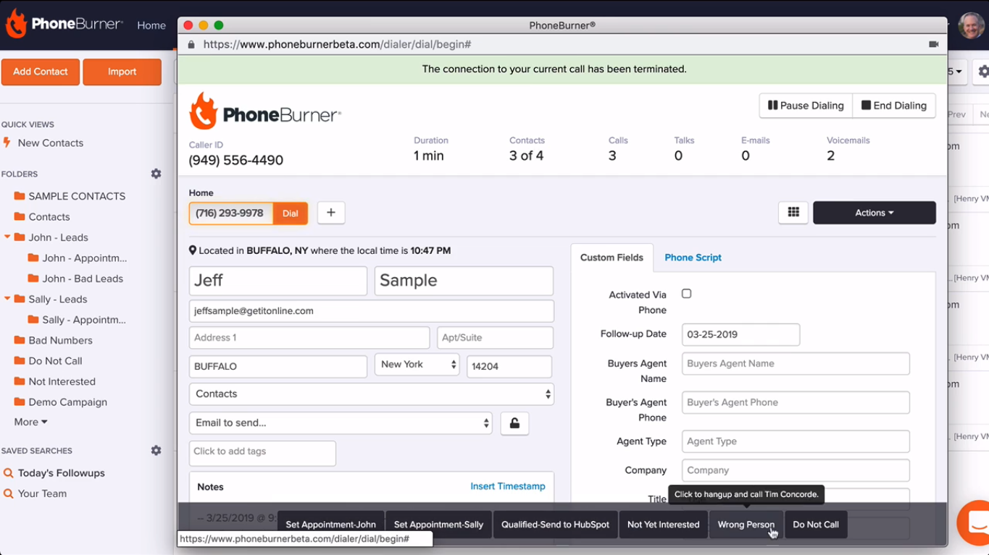Collapse the John - Leads folder

click(x=8, y=237)
